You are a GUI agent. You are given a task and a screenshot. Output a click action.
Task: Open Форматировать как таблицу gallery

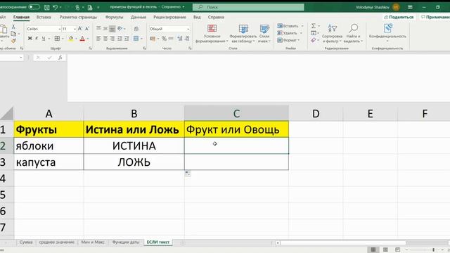243,34
